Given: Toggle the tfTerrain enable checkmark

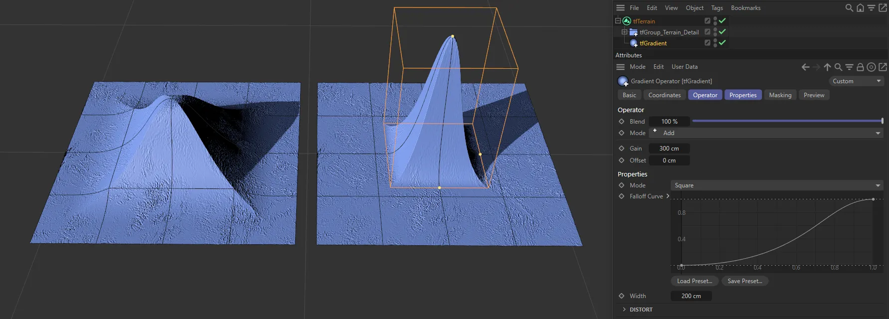Looking at the screenshot, I should pyautogui.click(x=722, y=20).
